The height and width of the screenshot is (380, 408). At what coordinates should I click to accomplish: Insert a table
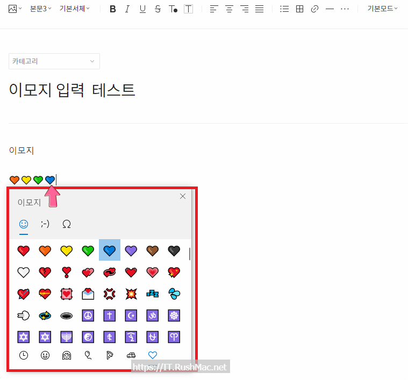pyautogui.click(x=299, y=9)
